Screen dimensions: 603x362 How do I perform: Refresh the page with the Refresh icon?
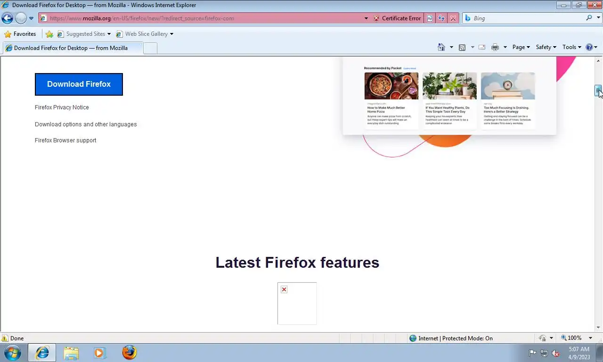[x=441, y=18]
